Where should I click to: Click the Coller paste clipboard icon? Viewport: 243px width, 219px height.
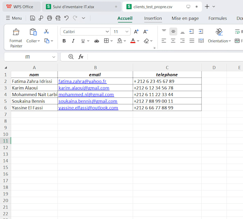(33, 32)
